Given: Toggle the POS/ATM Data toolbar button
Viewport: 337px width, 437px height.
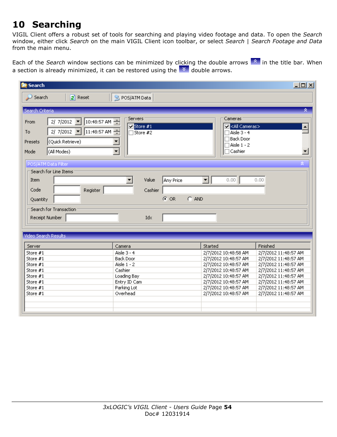Looking at the screenshot, I should click(132, 98).
